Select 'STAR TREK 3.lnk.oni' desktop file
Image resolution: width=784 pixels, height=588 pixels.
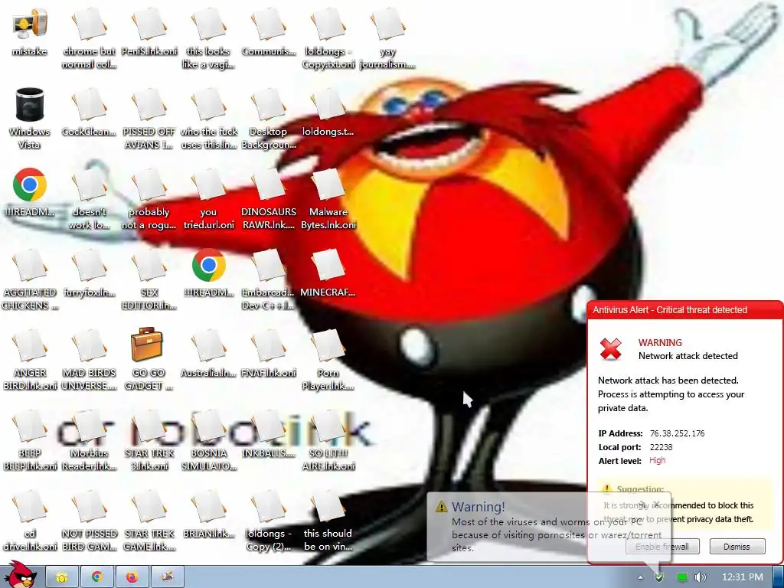[x=149, y=440]
